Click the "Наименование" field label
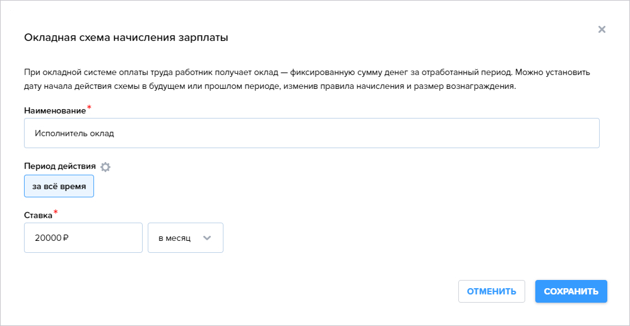630x326 pixels. [55, 111]
